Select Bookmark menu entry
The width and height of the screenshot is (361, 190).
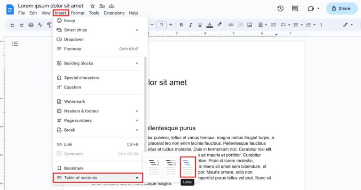(x=98, y=168)
